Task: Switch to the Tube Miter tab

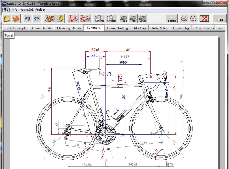Action: click(x=159, y=28)
